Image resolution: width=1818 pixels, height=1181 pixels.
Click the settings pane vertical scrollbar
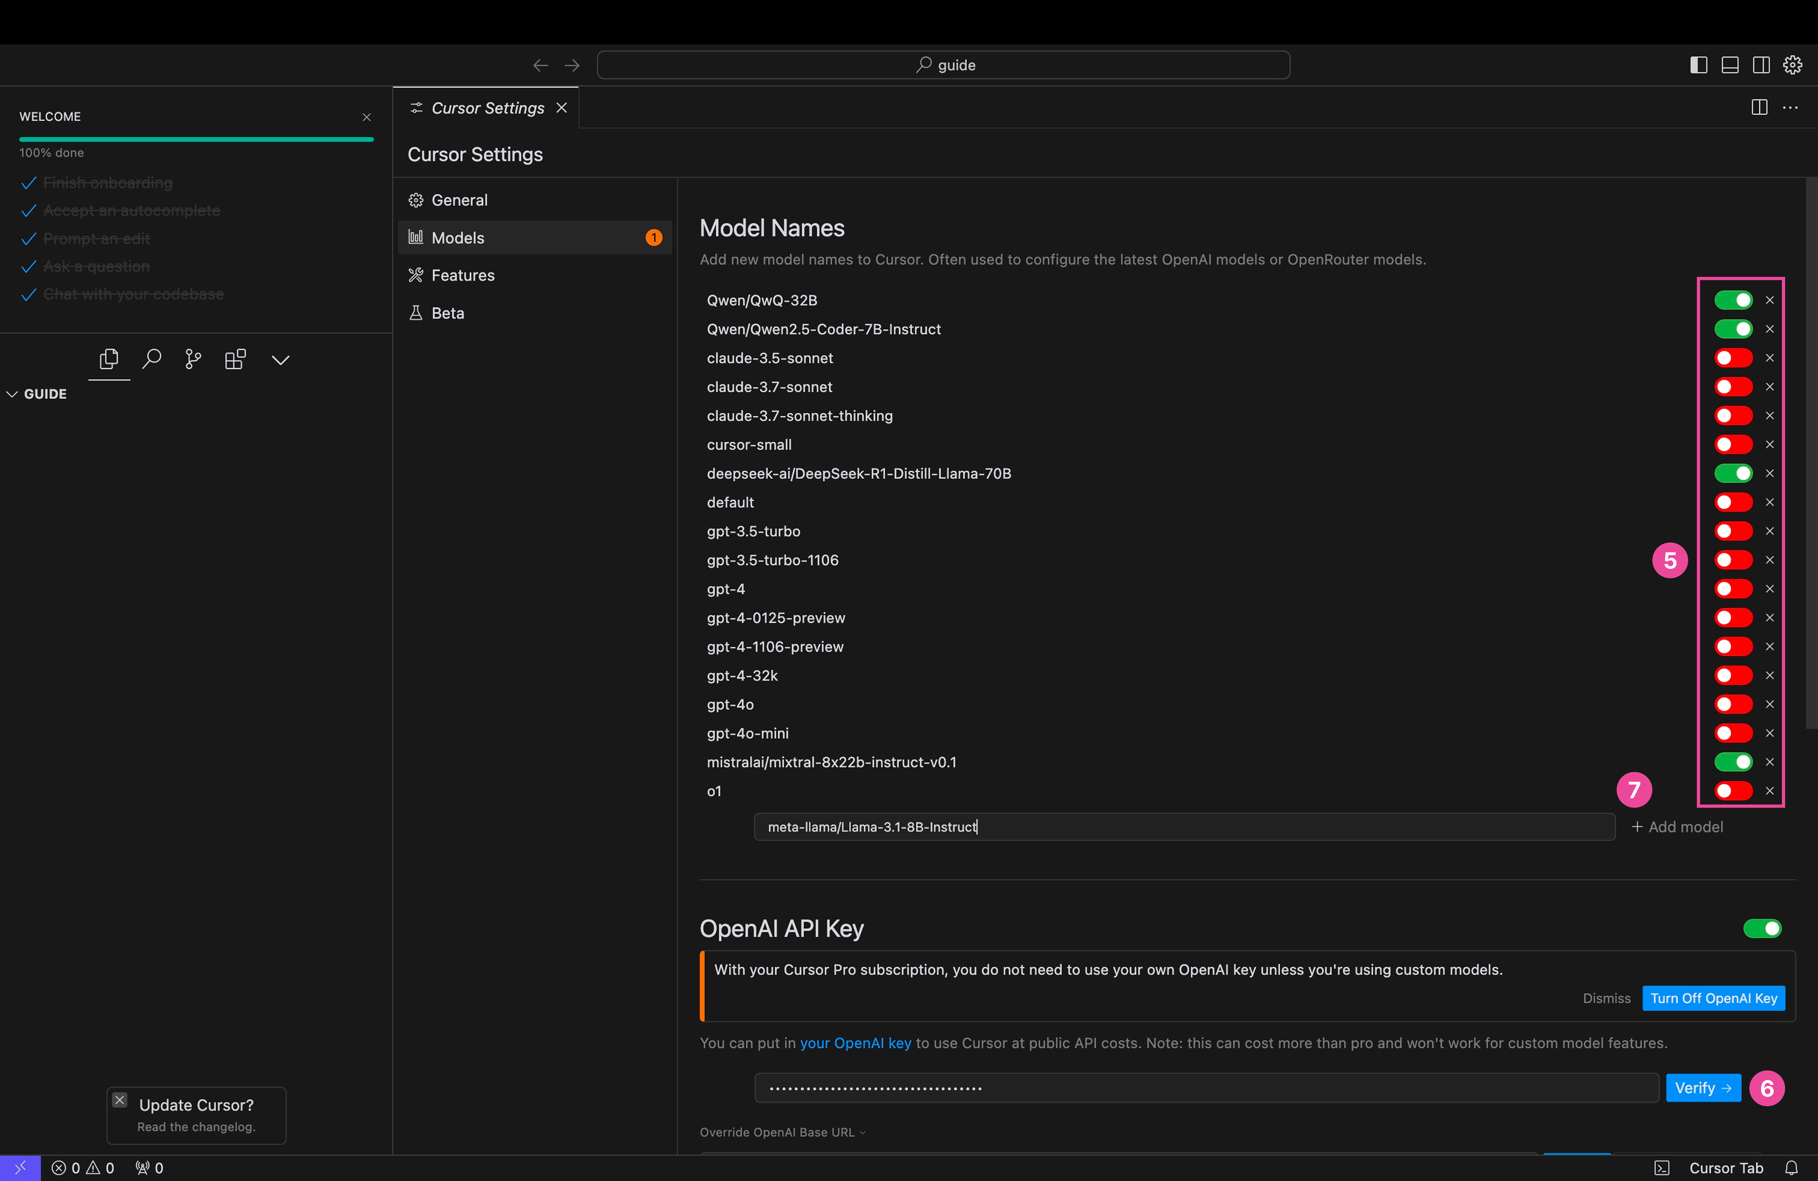(1811, 453)
